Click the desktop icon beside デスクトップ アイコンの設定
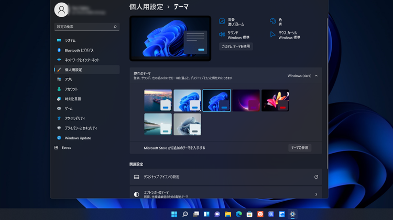 (136, 177)
